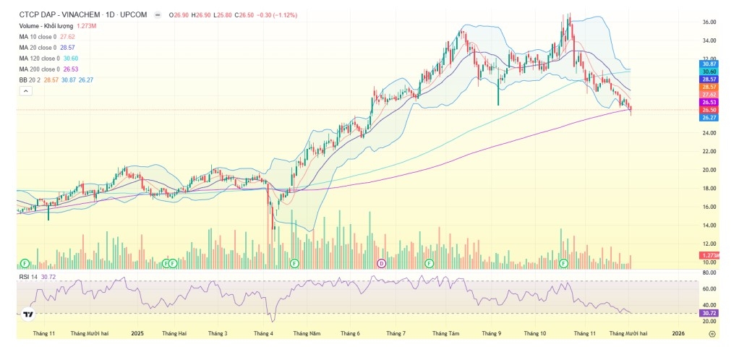Click the TradingView logo in RSI pane
The image size is (739, 352).
coord(27,314)
